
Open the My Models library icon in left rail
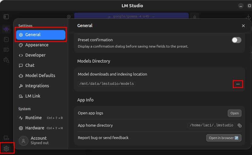[x=6, y=50]
